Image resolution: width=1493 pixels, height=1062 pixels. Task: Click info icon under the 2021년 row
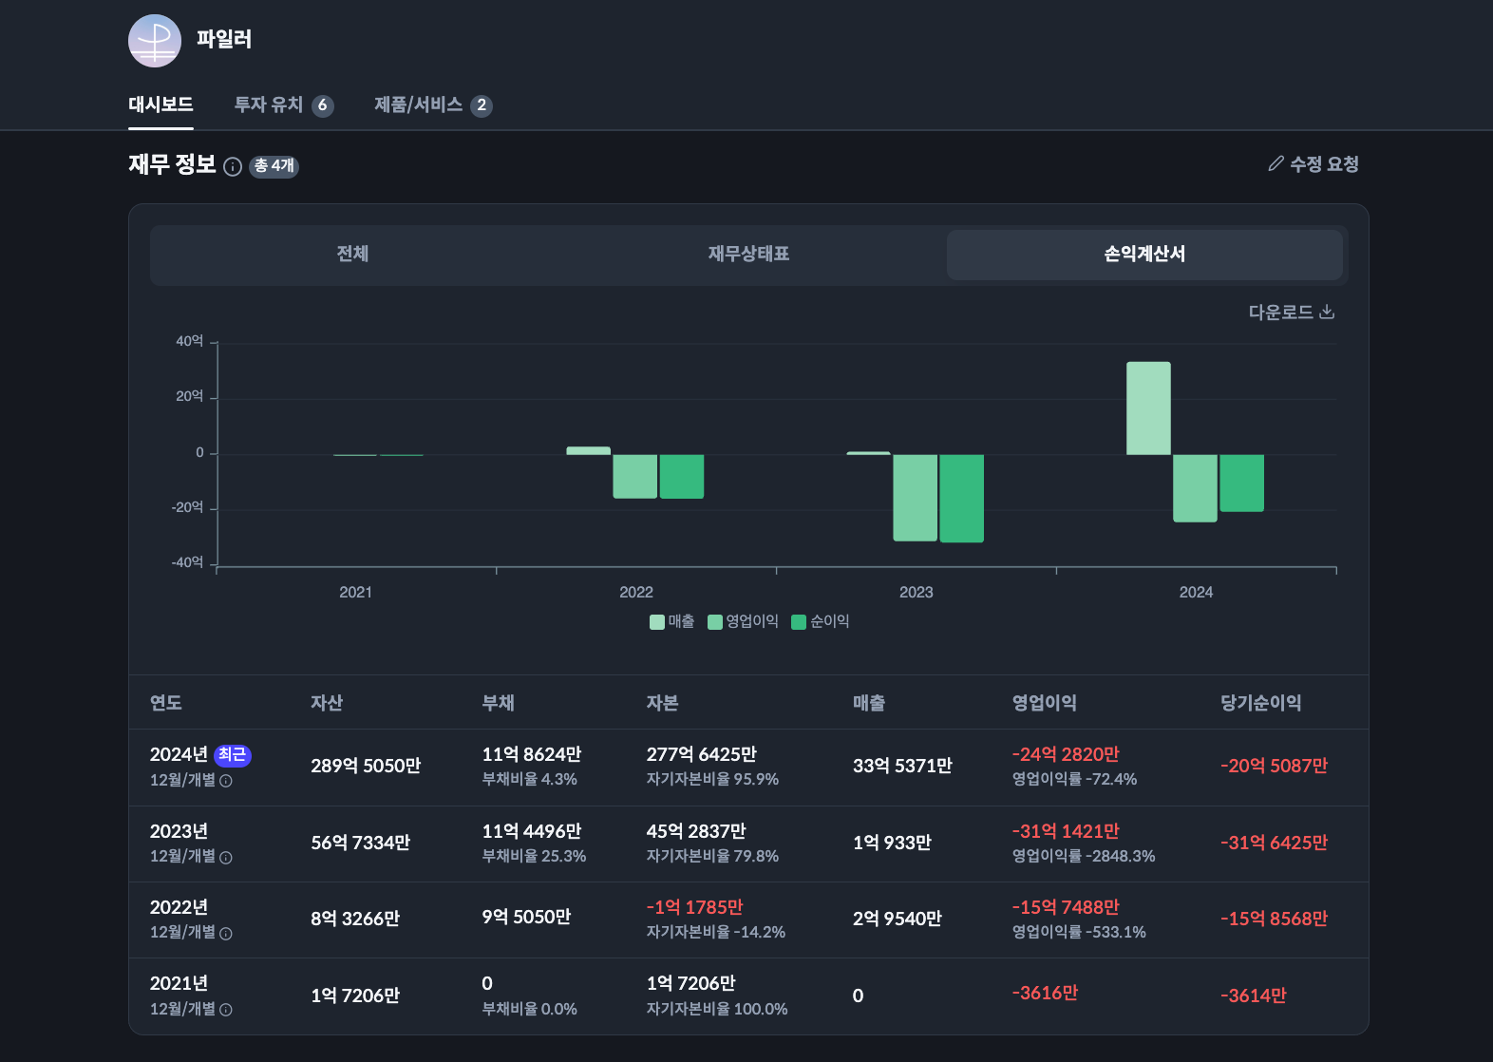(226, 1010)
